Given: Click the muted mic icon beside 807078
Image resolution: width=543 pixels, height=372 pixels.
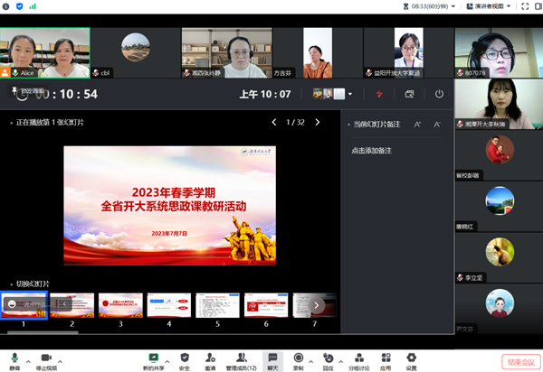Looking at the screenshot, I should tap(461, 73).
